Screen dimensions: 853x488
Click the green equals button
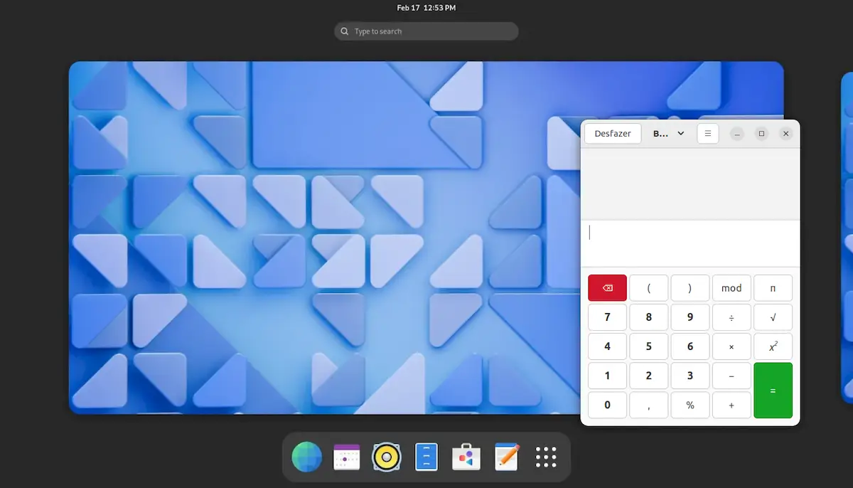pos(773,391)
